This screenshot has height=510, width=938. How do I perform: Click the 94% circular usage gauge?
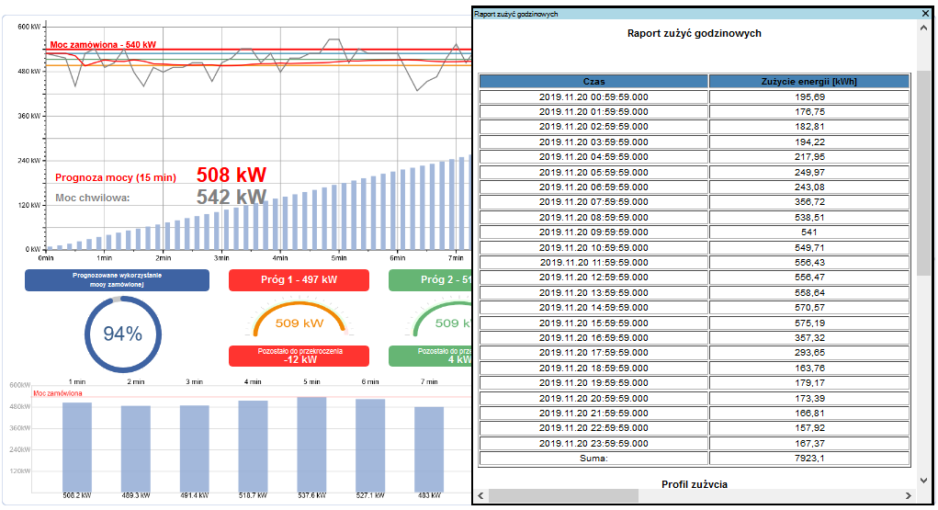click(x=122, y=334)
